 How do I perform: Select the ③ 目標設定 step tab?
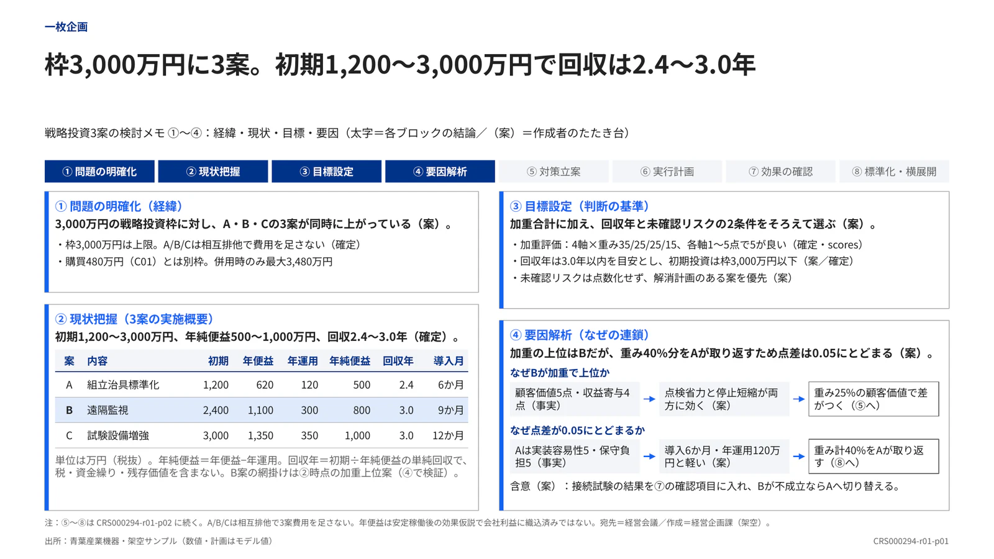tap(327, 171)
